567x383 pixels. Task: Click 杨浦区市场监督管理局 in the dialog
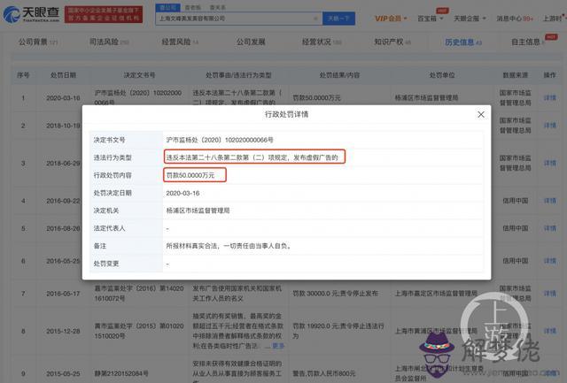pos(198,211)
